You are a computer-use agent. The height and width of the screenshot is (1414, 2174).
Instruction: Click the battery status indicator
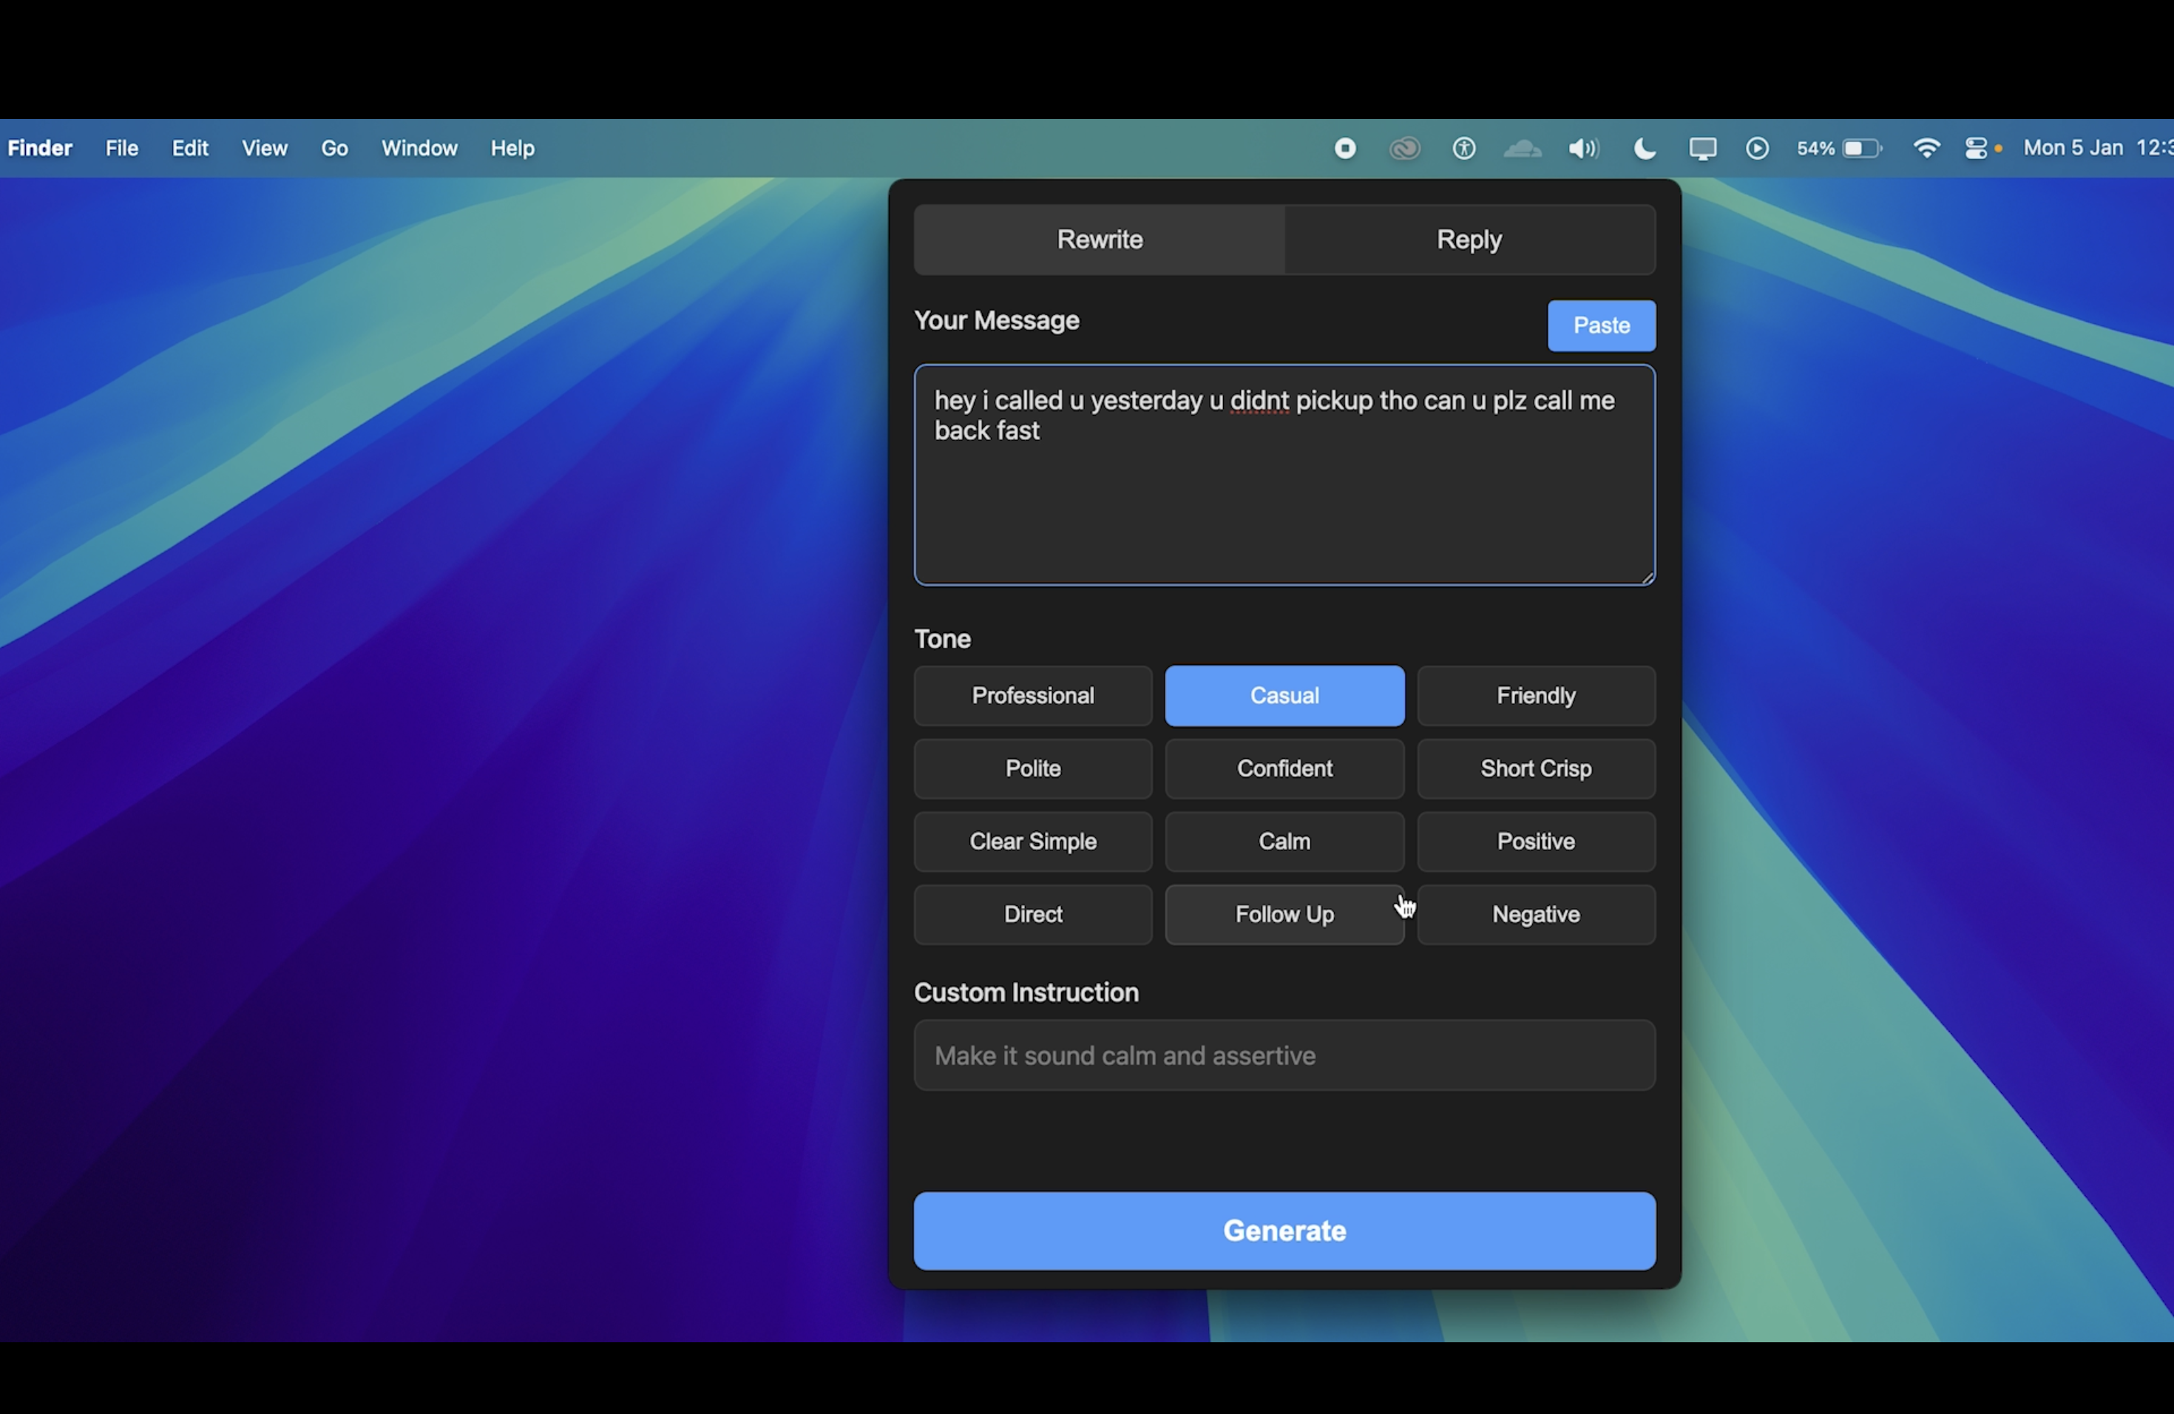[x=1840, y=148]
